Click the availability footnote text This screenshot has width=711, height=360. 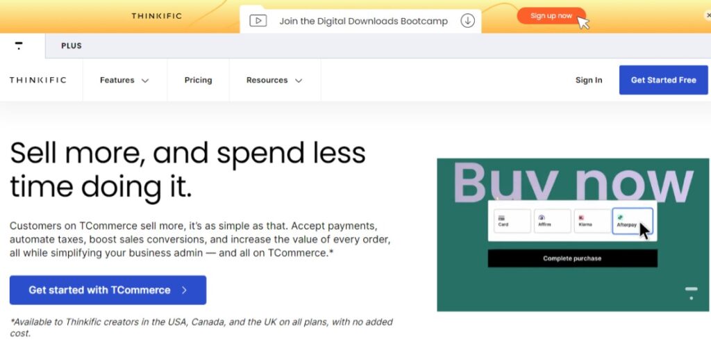(201, 327)
